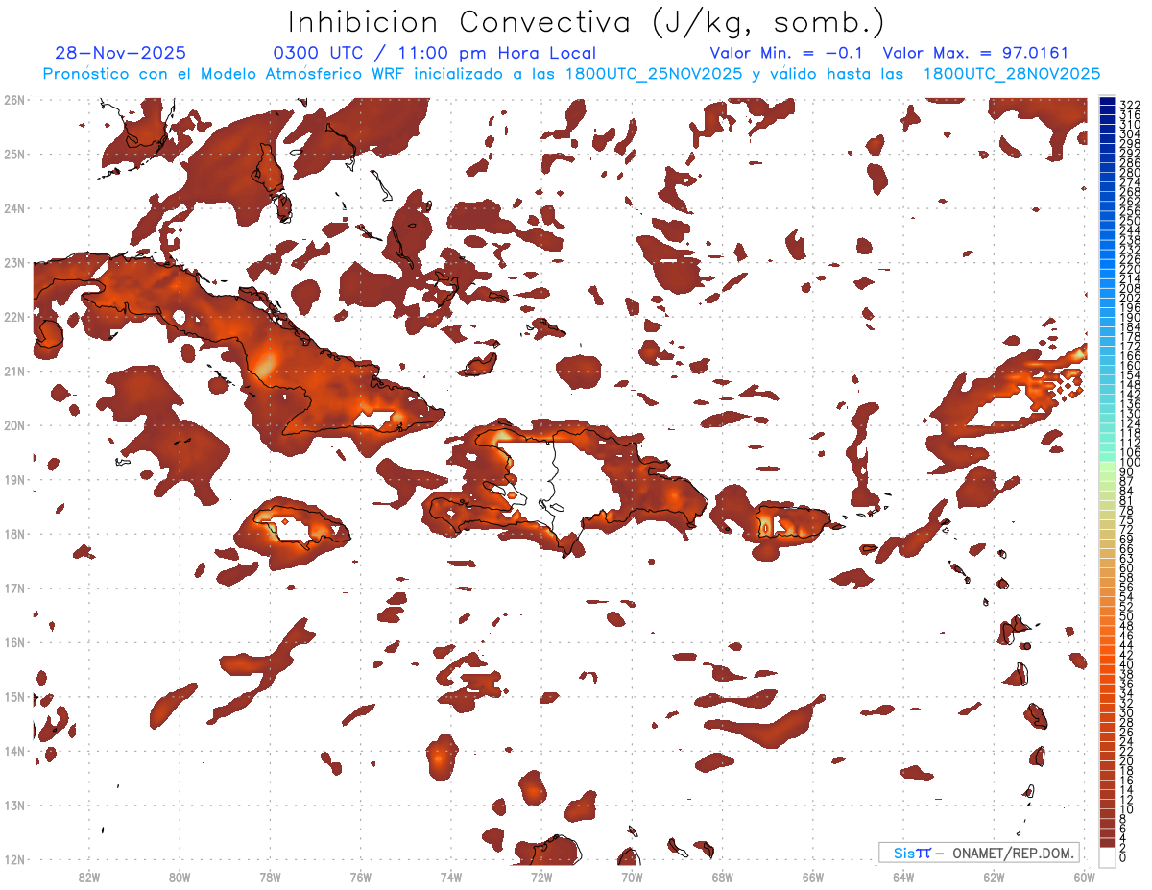Click the '100' colorbar value
The height and width of the screenshot is (890, 1152).
click(1130, 463)
